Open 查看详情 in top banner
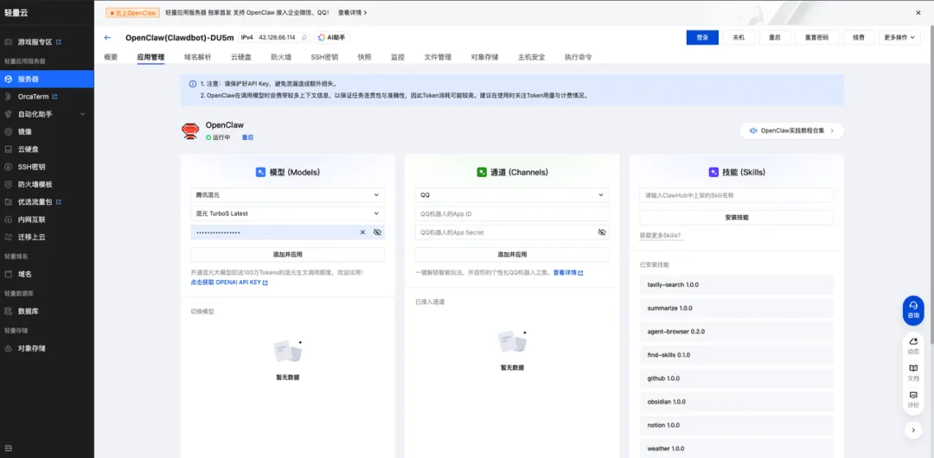 pos(352,12)
